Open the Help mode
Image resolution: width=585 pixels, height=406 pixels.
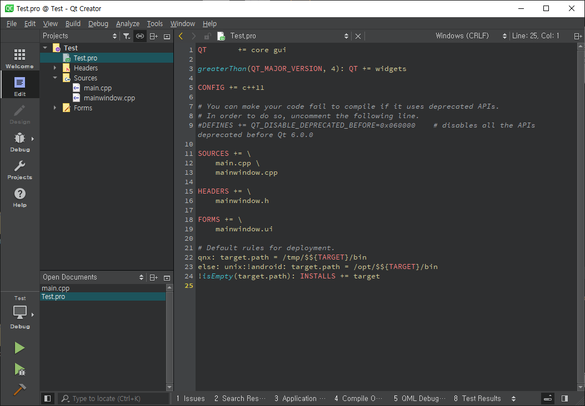point(20,197)
